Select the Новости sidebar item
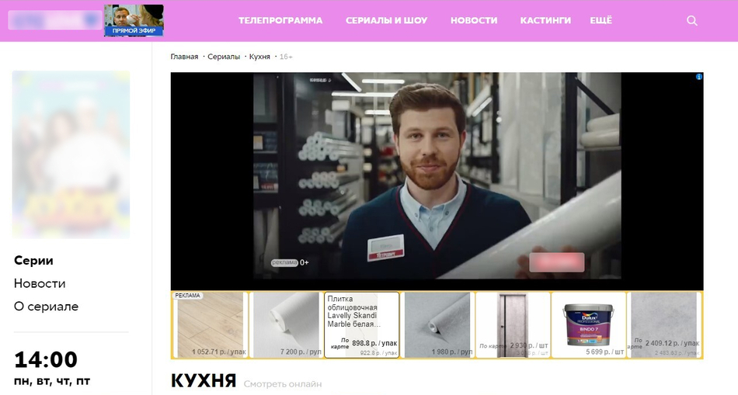The image size is (738, 395). click(40, 283)
